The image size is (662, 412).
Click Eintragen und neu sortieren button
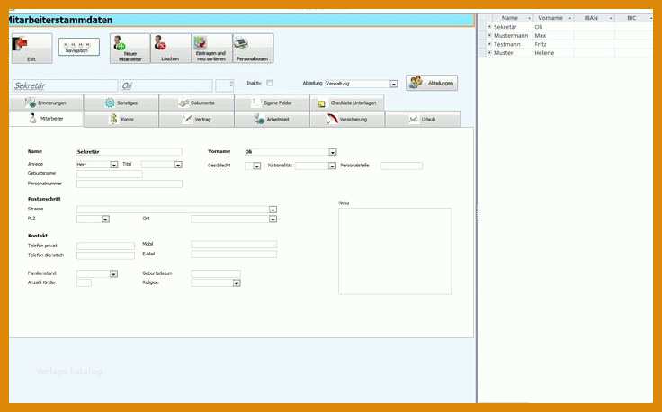pos(211,49)
